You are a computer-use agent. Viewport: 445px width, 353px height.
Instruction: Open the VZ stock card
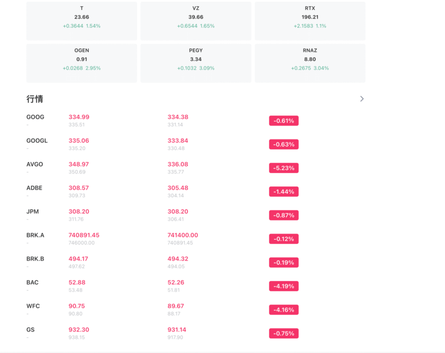[x=196, y=21]
